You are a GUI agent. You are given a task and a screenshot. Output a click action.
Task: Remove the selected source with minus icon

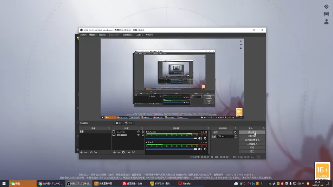tap(119, 152)
